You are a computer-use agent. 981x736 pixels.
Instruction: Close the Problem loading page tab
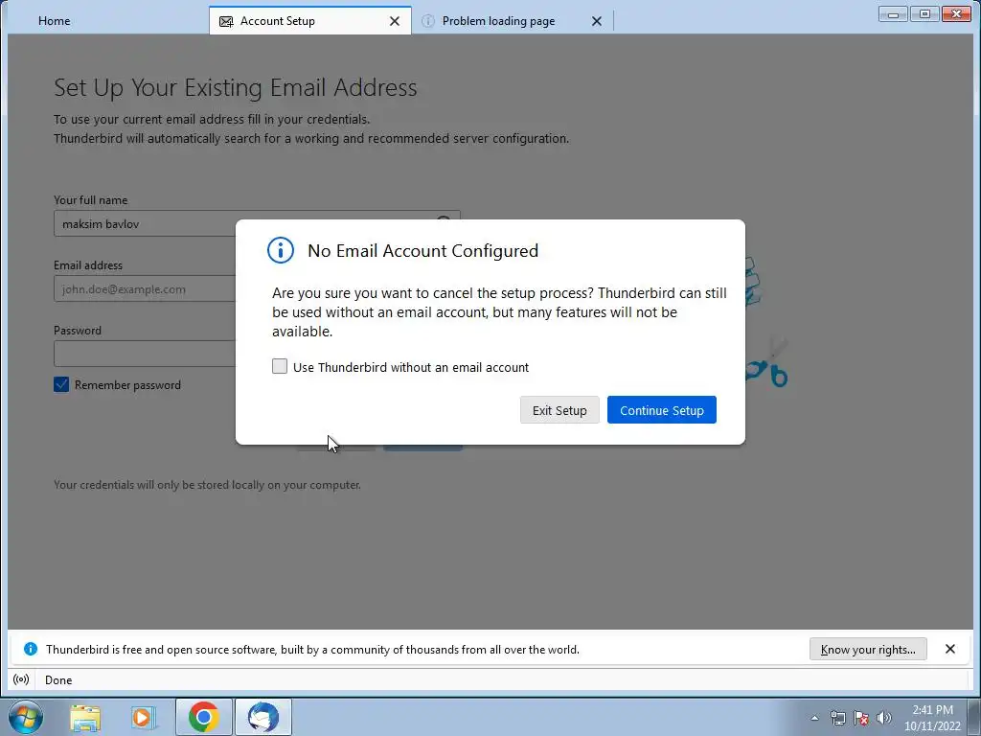pyautogui.click(x=596, y=21)
